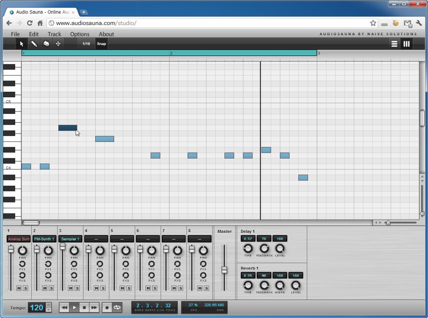Click the vertical-bars view icon in toolbar

[x=406, y=44]
